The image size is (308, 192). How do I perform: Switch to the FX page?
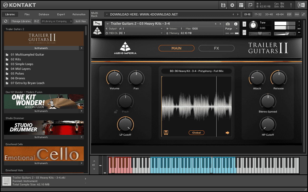(x=216, y=48)
